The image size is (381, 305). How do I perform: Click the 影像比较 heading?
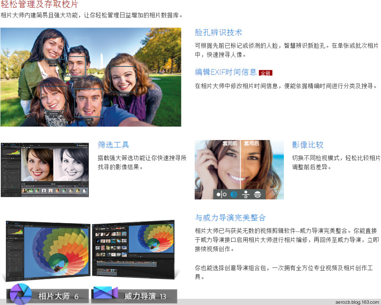[x=308, y=145]
